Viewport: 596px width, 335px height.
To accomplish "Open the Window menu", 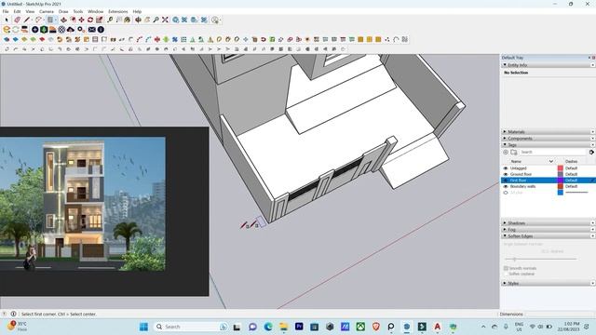I will (x=95, y=11).
